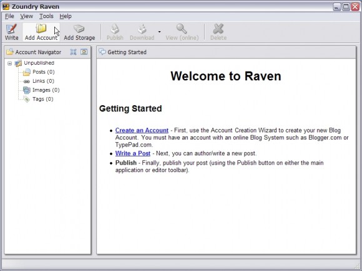Click the Add Account toolbar button
Screen dimensions: 362x271
(41, 32)
